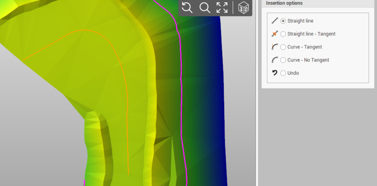Viewport: 377px width, 186px height.
Task: Select the magnifier zoom tool icon
Action: (204, 8)
